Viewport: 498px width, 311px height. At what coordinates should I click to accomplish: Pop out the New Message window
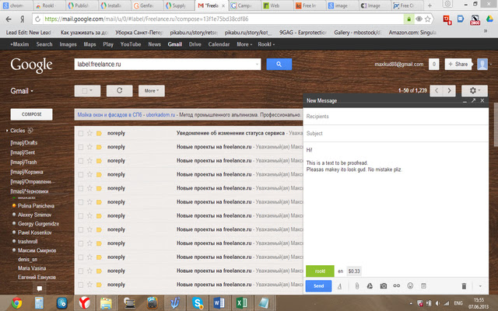(473, 100)
